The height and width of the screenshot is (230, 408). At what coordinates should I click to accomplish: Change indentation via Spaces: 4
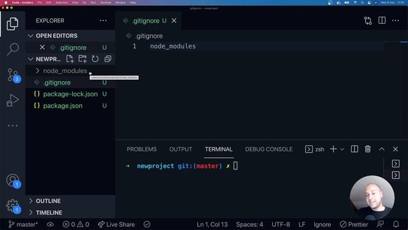(x=249, y=224)
